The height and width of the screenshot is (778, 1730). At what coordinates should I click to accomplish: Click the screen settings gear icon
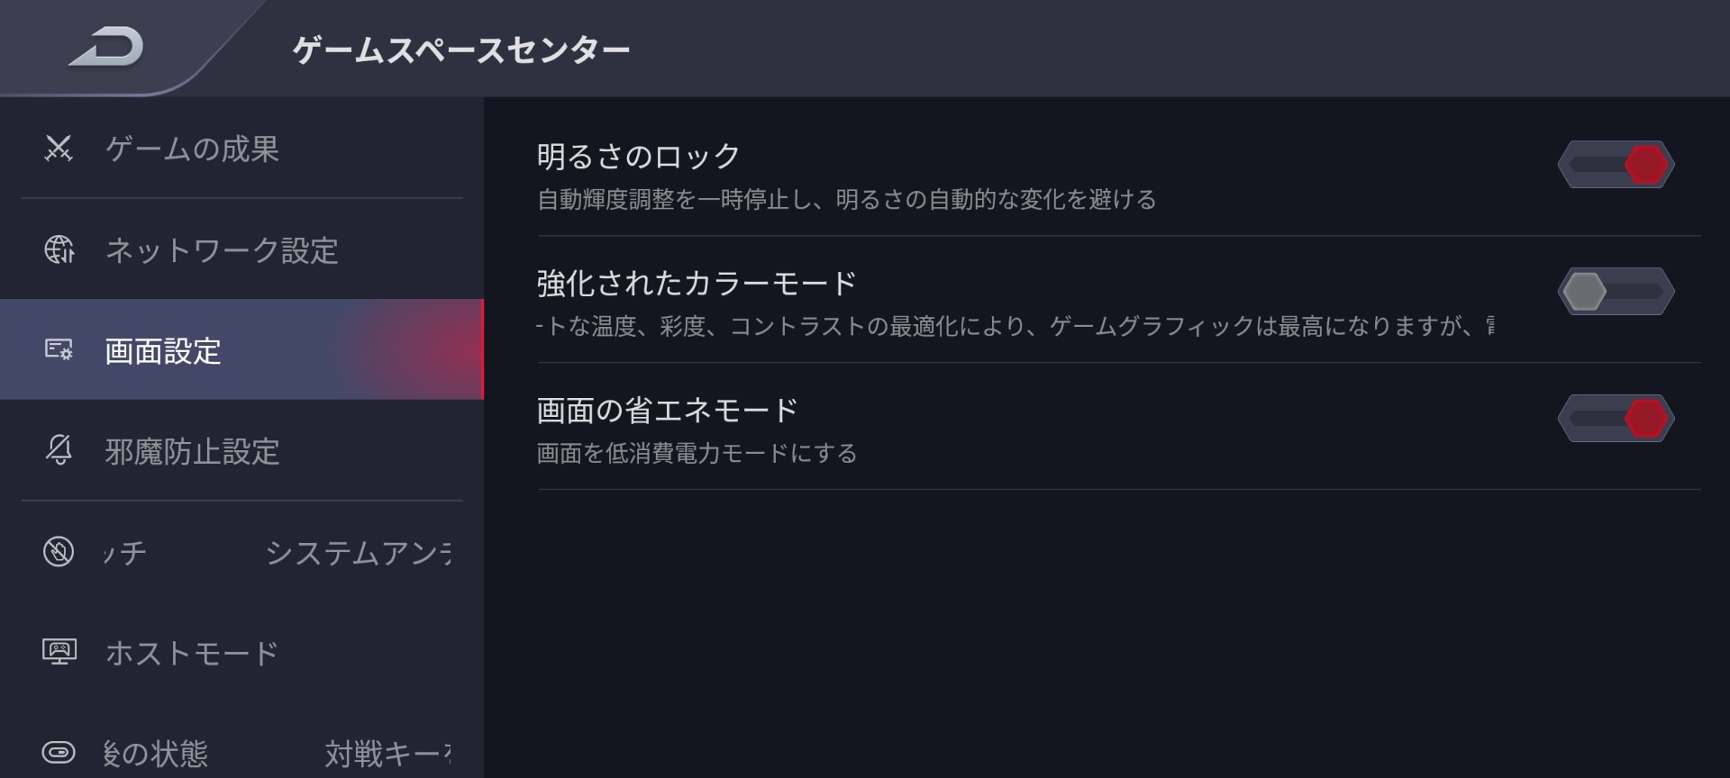pos(59,349)
